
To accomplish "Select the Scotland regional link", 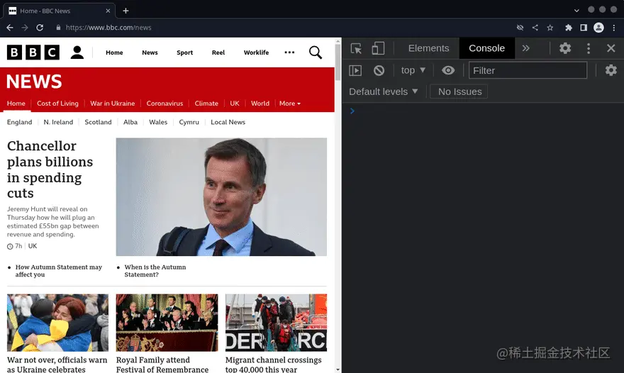I will coord(98,122).
